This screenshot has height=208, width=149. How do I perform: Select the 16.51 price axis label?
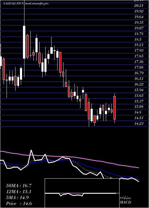click(139, 79)
